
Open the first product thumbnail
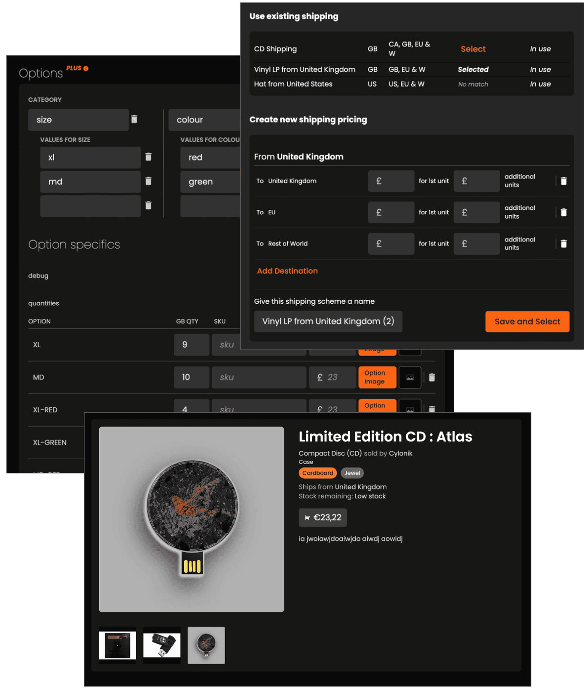click(117, 645)
